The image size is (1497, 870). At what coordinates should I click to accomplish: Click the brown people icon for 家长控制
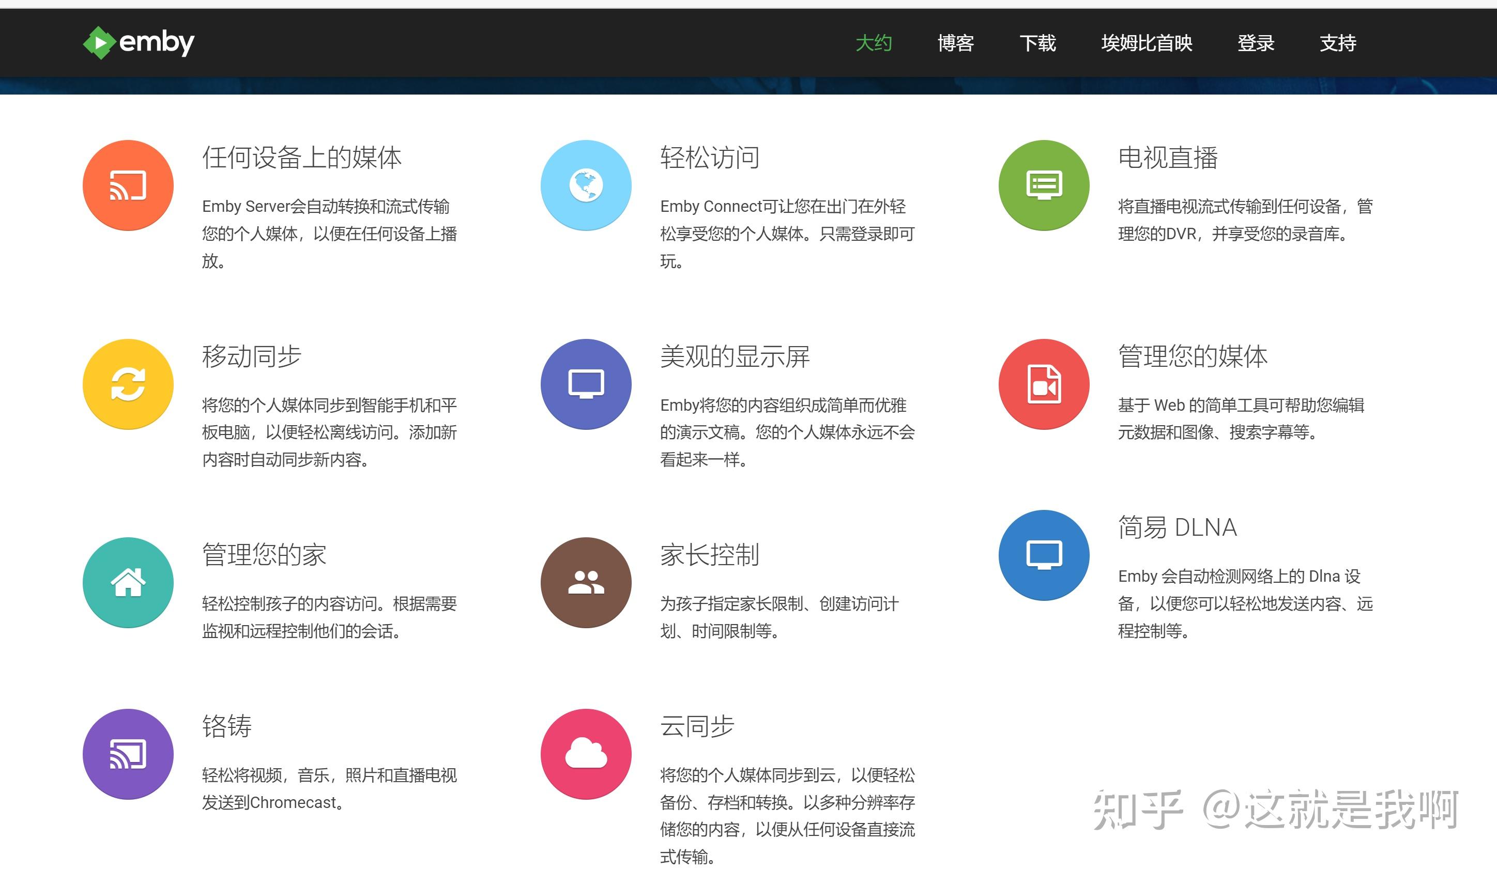[x=586, y=583]
